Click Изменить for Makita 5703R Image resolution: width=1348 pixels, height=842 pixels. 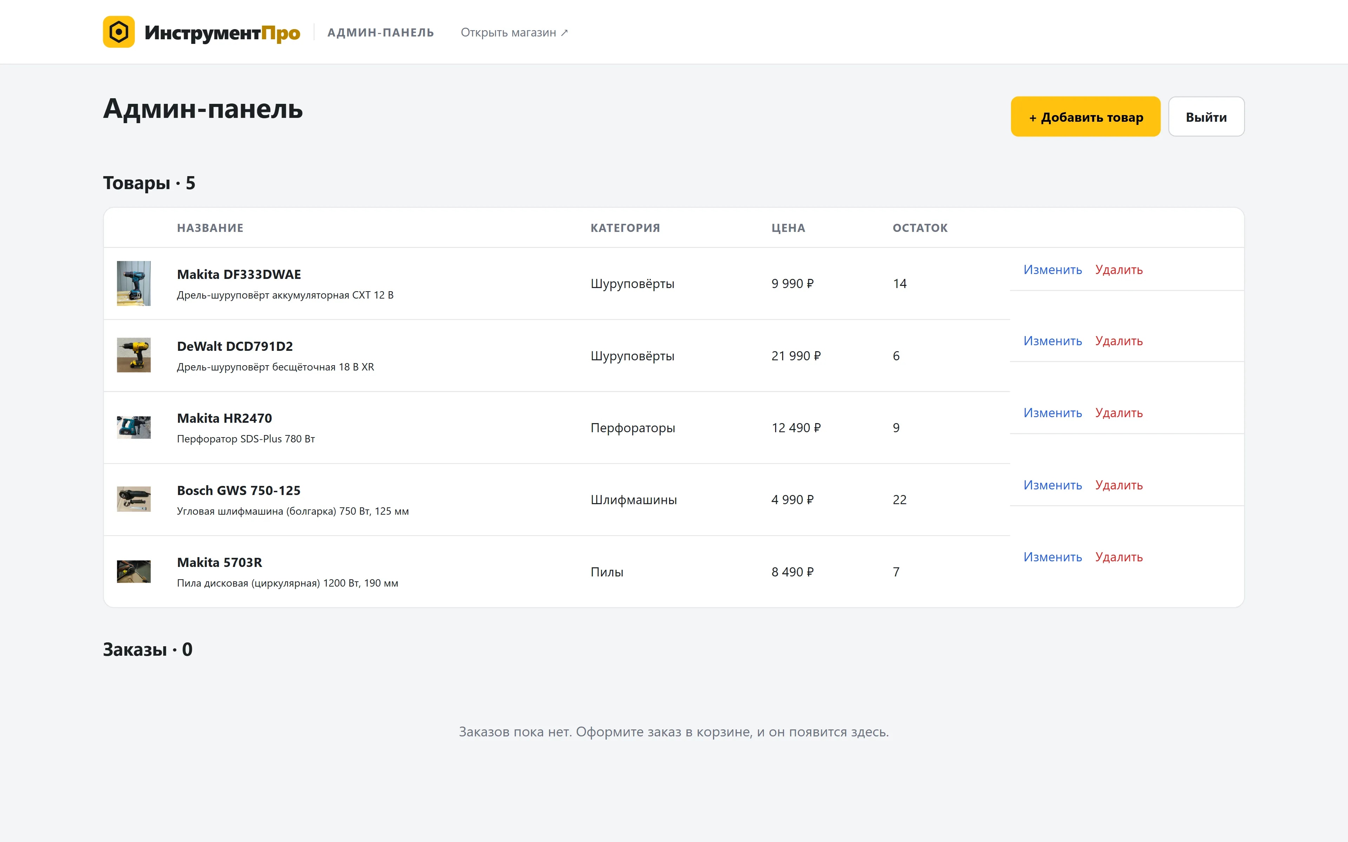coord(1052,557)
